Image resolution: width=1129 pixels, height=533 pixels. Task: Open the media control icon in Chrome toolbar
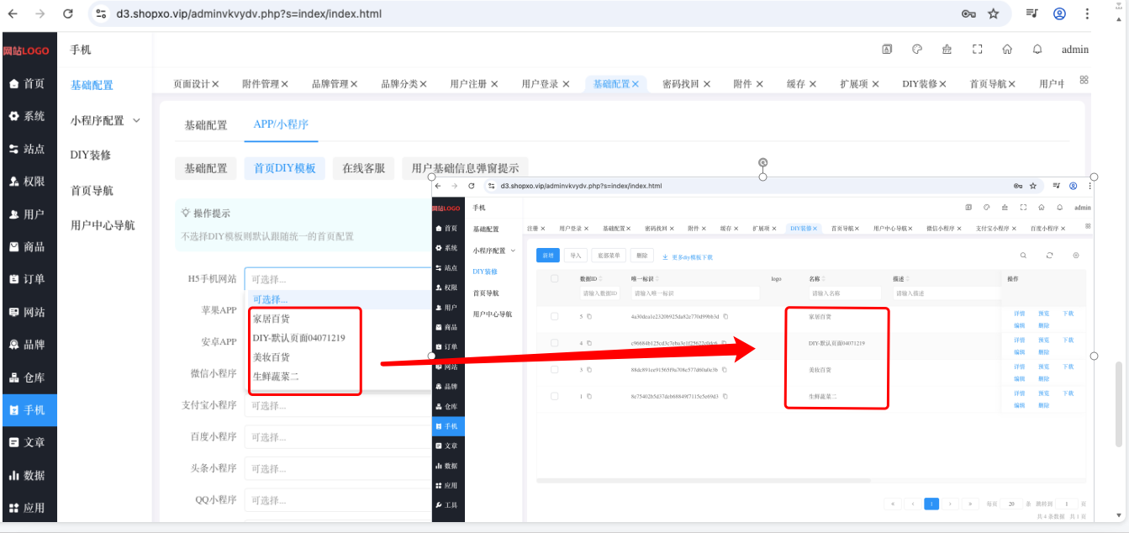tap(1032, 13)
